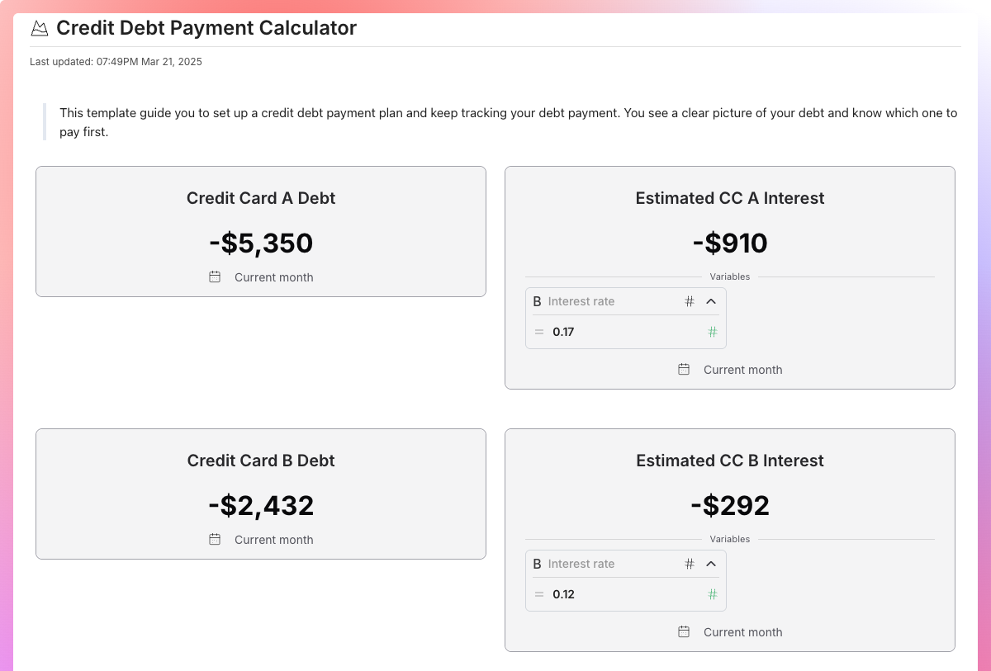
Task: Click the calendar icon in Estimated CC B Interest
Action: click(x=684, y=631)
